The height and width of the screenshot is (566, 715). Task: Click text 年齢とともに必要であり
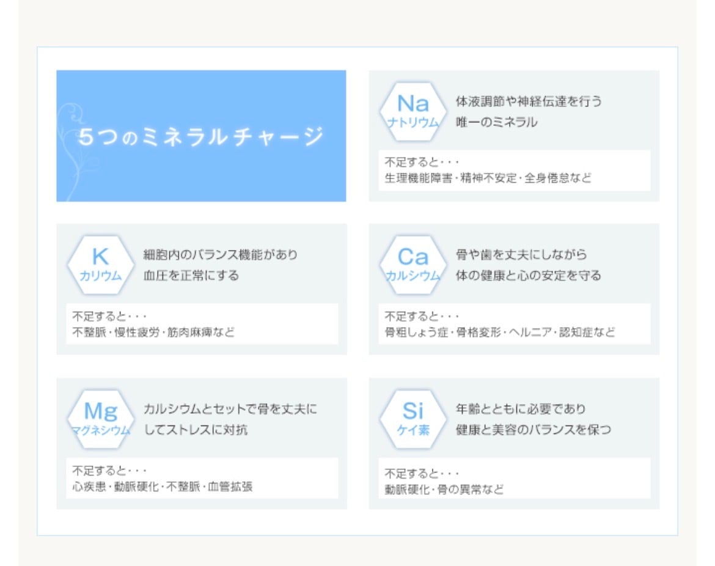pos(521,409)
